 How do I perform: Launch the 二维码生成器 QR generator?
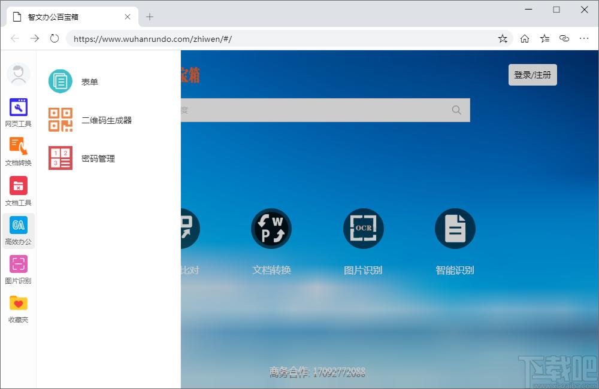[x=90, y=120]
